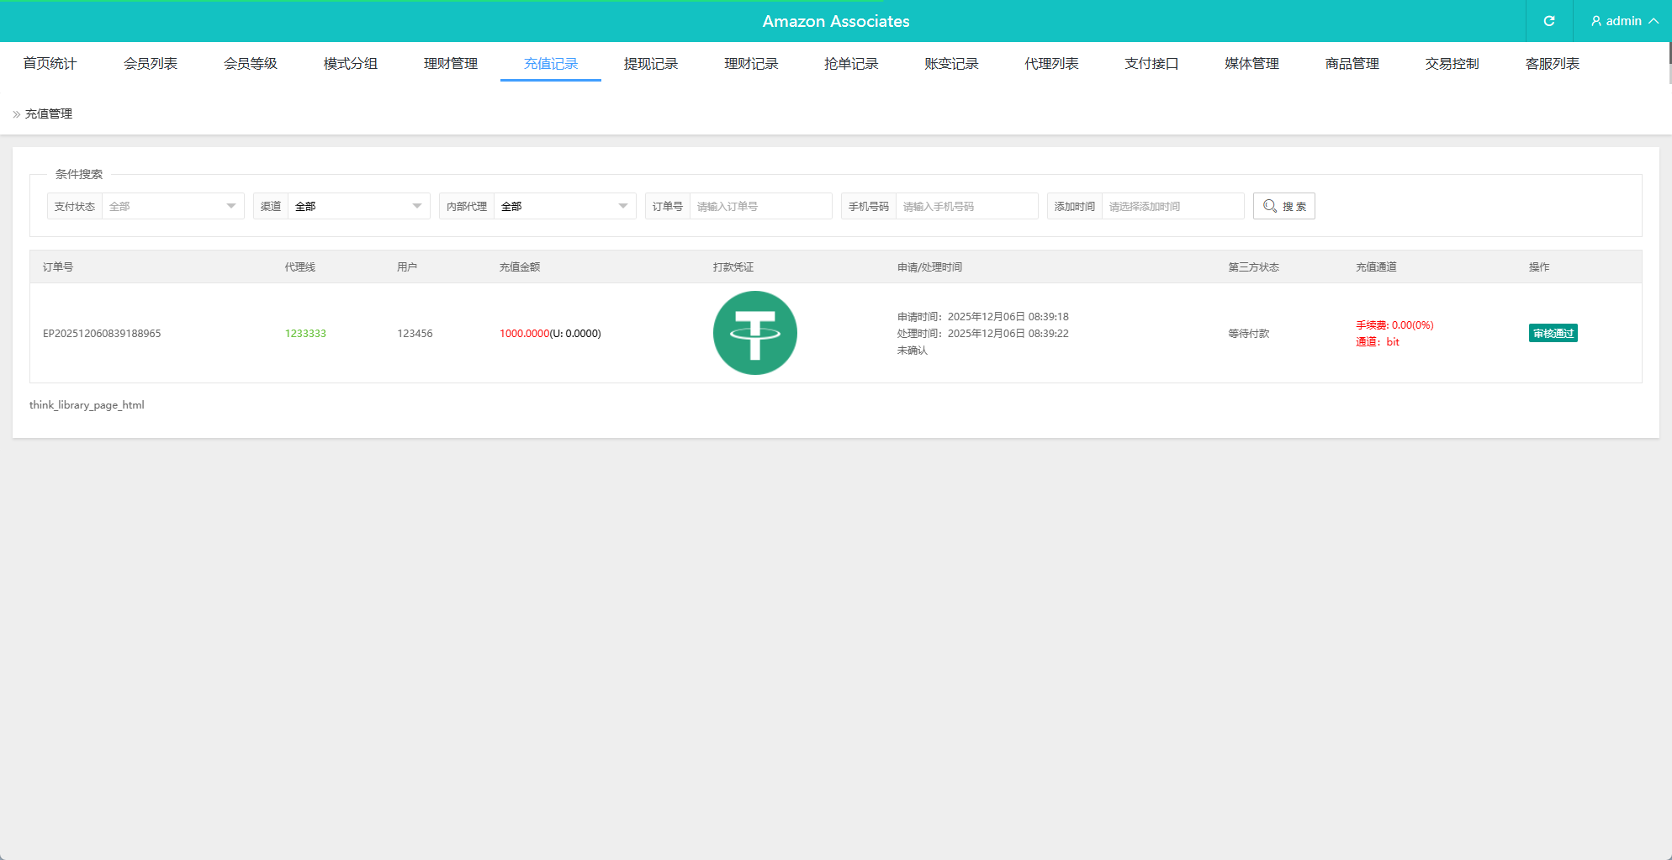Open the 交易控制 tab

pyautogui.click(x=1452, y=64)
